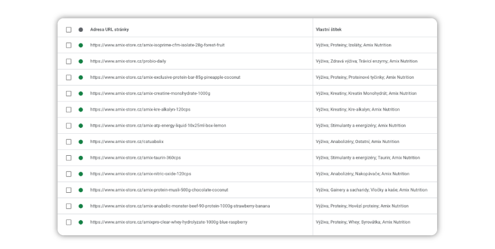Click green status dot of probio-daily row
The image size is (495, 249).
click(x=81, y=61)
